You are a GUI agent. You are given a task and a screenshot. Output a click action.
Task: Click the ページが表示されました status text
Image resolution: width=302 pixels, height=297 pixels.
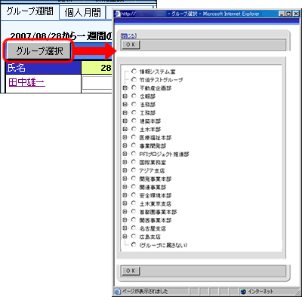[145, 292]
